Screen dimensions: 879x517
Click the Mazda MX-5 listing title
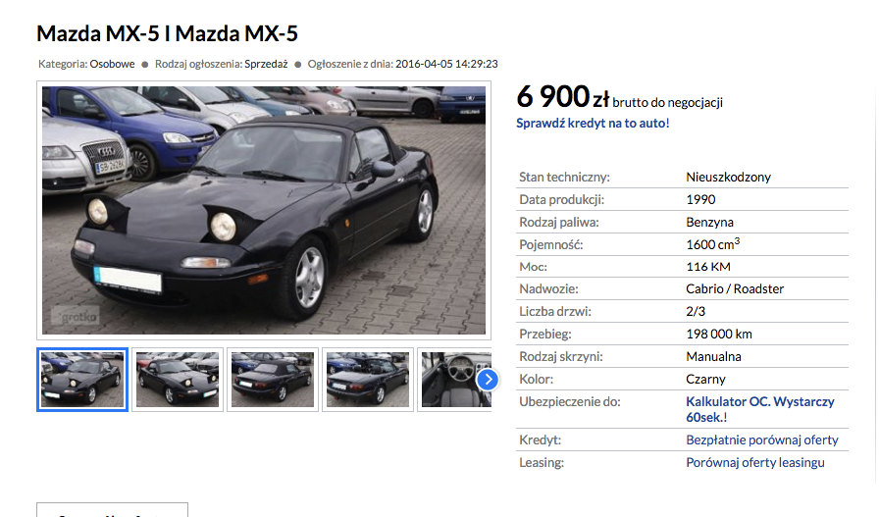click(167, 33)
